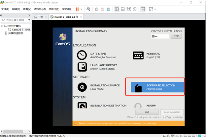Click the printer status bar icon

coord(177,136)
